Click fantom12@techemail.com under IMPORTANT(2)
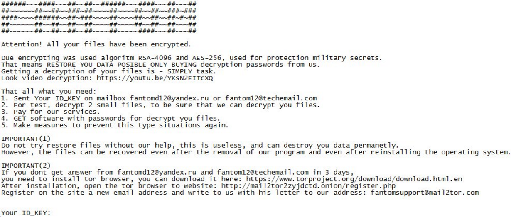 click(x=263, y=172)
